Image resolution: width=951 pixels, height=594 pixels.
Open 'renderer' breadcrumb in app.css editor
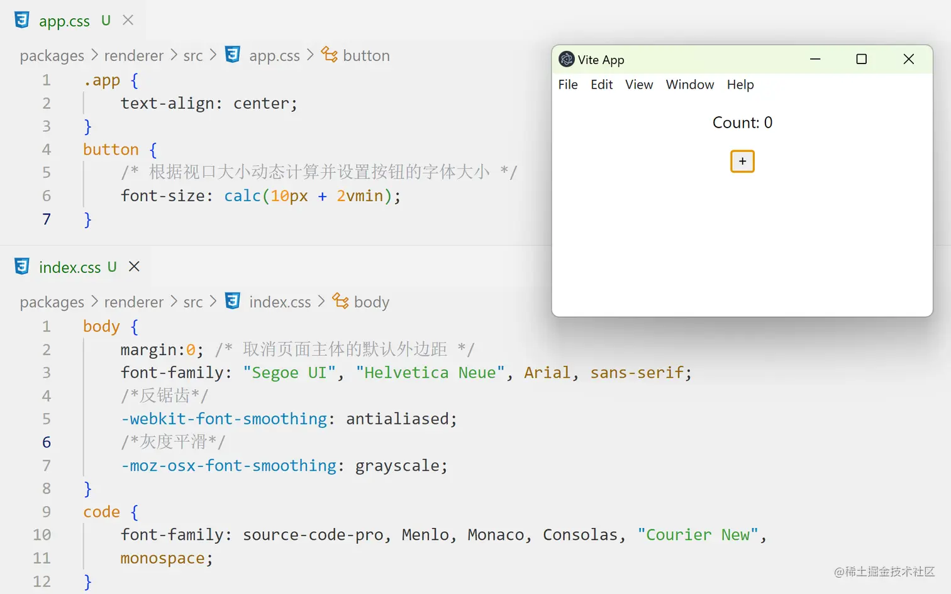click(x=134, y=56)
